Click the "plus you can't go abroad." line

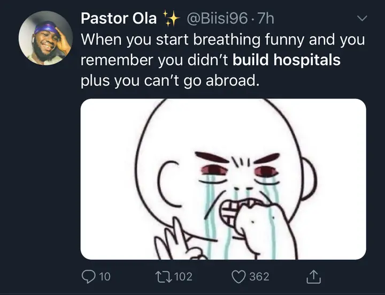click(170, 81)
